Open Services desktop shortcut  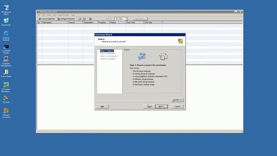6,99
